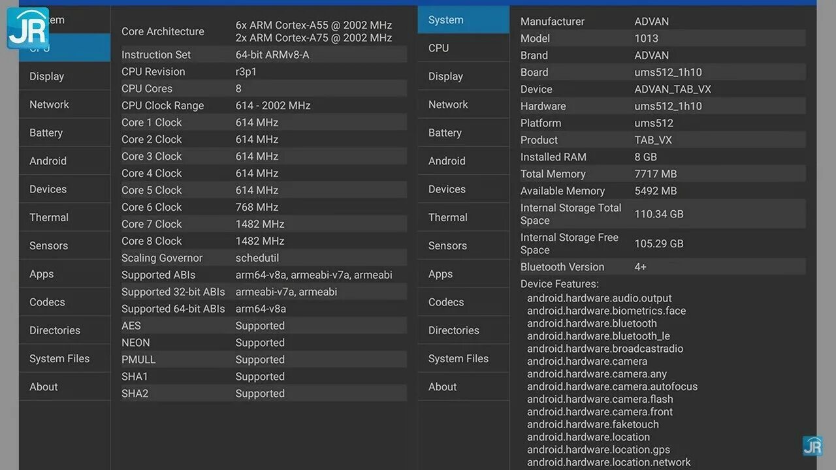Open Codecs in the CPU details pane sidebar
836x470 pixels.
pos(65,302)
